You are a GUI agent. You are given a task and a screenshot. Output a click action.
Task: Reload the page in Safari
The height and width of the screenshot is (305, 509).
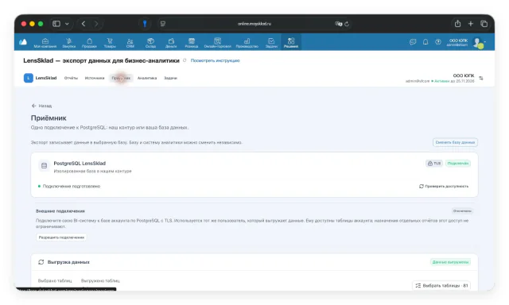(347, 24)
